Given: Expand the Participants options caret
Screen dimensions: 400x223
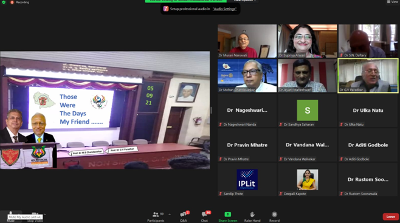Looking at the screenshot, I should coord(170,214).
